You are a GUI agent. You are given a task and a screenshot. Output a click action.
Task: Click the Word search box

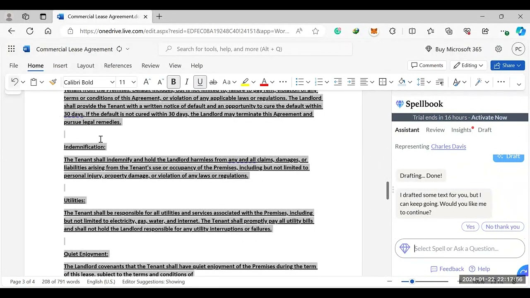255,49
